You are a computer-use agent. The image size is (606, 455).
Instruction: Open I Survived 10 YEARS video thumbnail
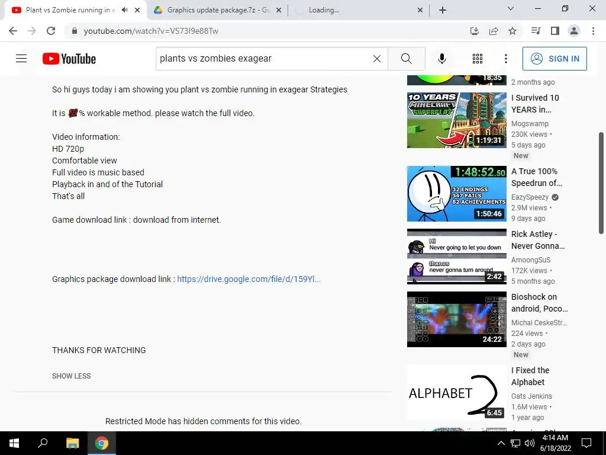(456, 120)
